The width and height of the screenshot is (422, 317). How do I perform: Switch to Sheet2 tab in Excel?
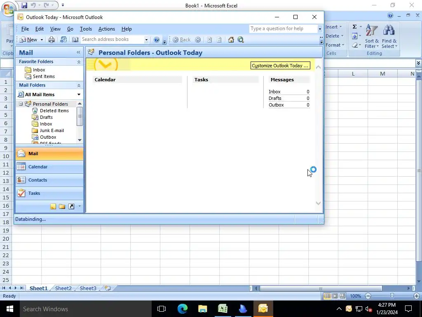tap(63, 288)
